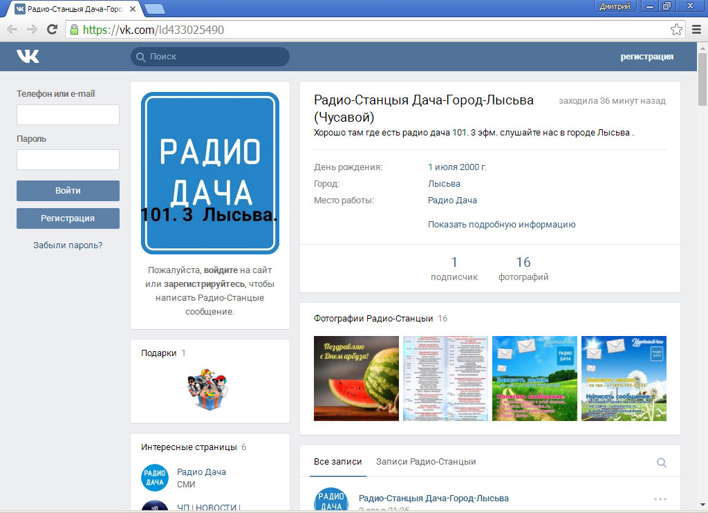The width and height of the screenshot is (708, 513).
Task: Click the page vertical scrollbar thumb
Action: tap(702, 80)
